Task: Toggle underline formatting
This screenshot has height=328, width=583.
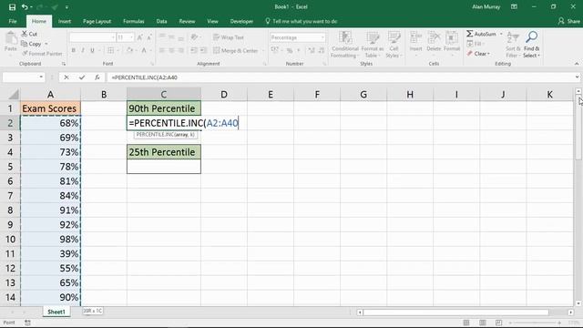Action: (92, 50)
